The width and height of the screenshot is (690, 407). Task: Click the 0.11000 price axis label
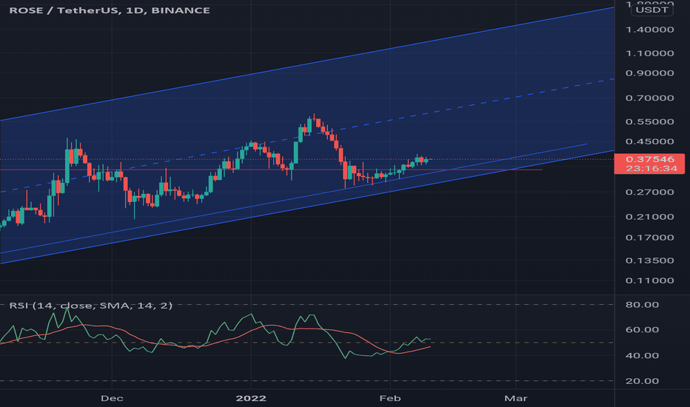tap(649, 280)
